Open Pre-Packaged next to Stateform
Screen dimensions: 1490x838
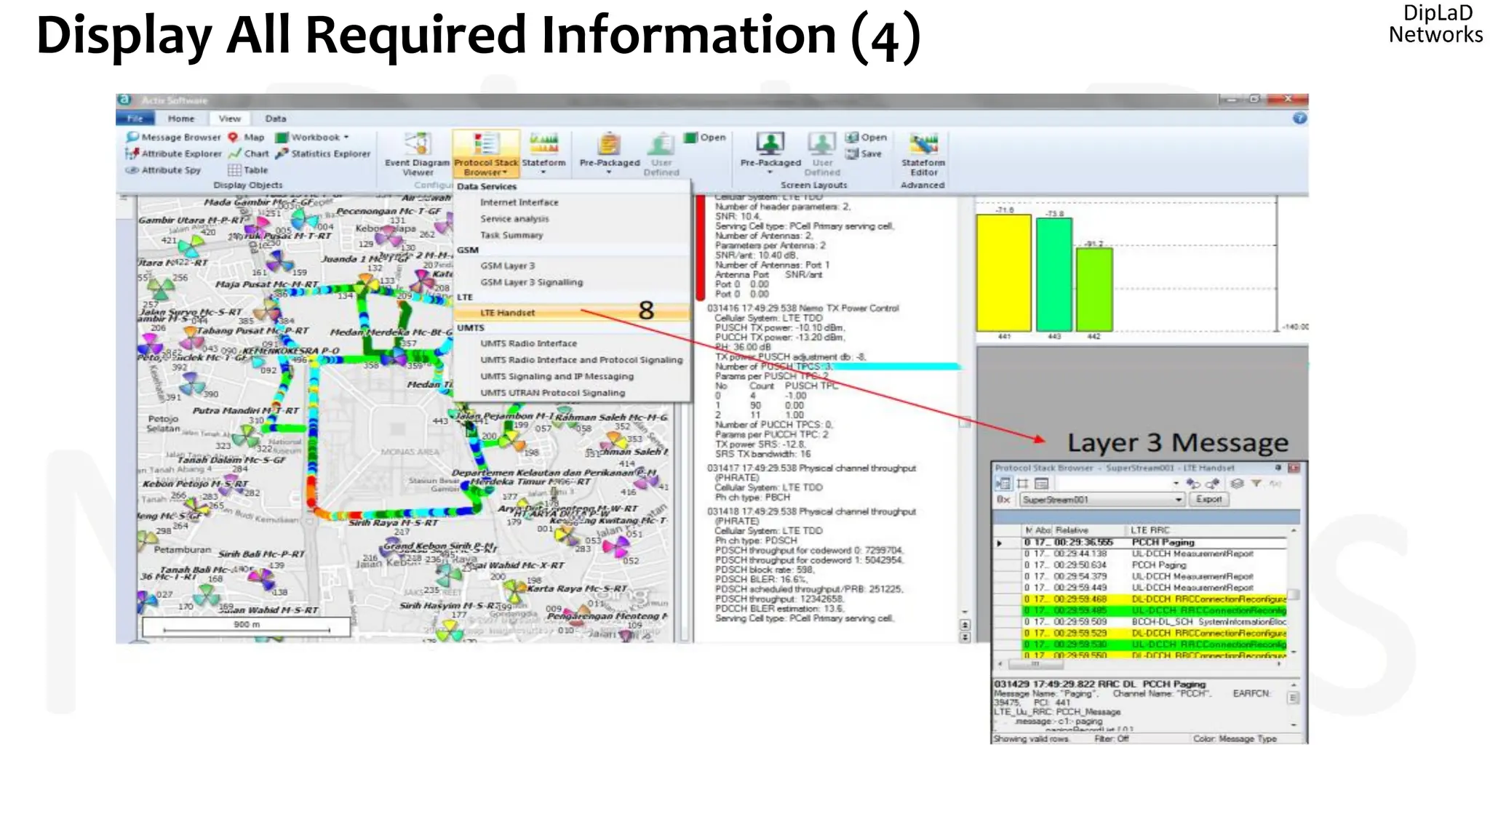610,154
